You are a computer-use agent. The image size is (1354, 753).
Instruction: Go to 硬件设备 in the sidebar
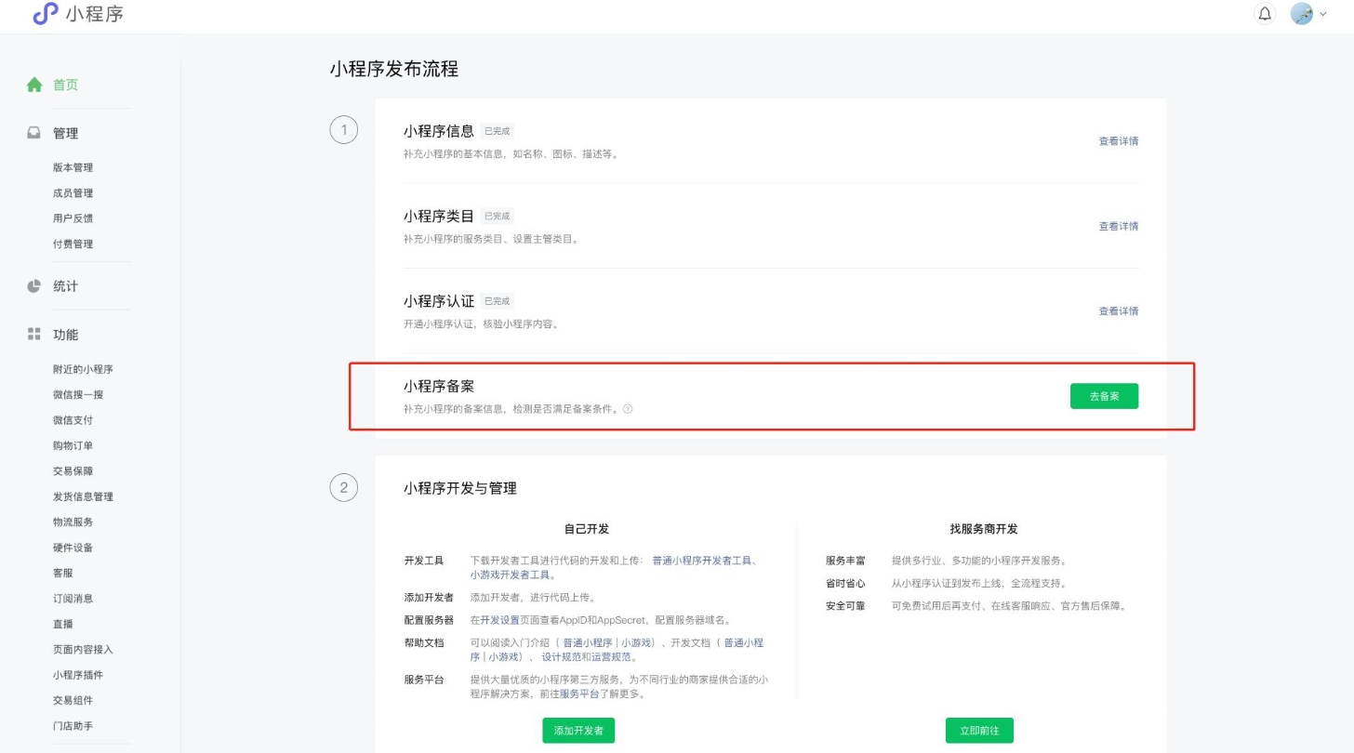pos(73,548)
